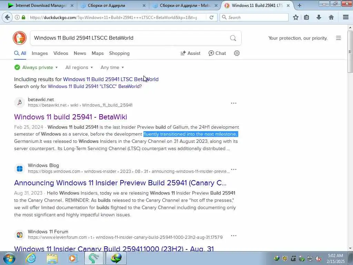Select the All search category

[20, 53]
